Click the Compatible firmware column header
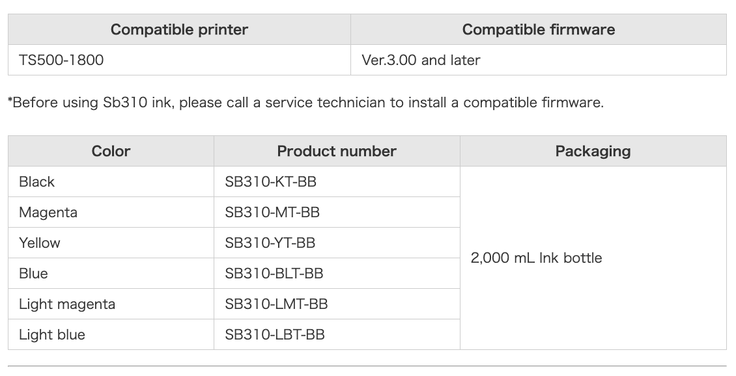Screen dimensions: 736x376 [538, 29]
